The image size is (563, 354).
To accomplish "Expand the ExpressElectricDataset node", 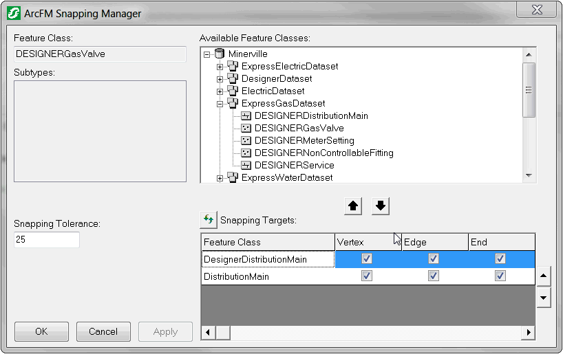I will point(220,67).
